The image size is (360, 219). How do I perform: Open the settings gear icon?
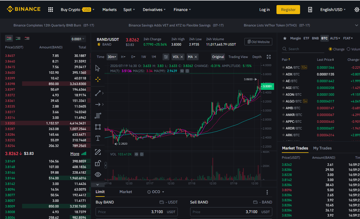click(x=357, y=10)
